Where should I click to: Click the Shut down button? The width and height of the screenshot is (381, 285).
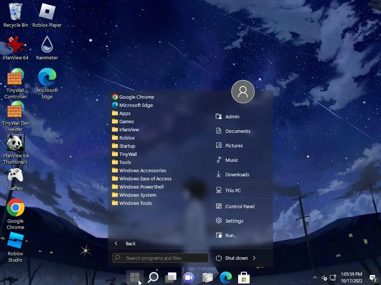[232, 258]
